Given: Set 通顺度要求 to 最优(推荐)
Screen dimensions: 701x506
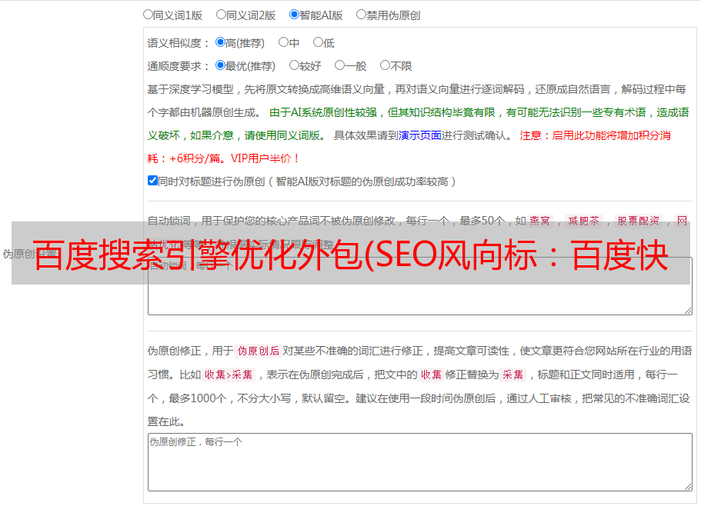Looking at the screenshot, I should point(220,65).
